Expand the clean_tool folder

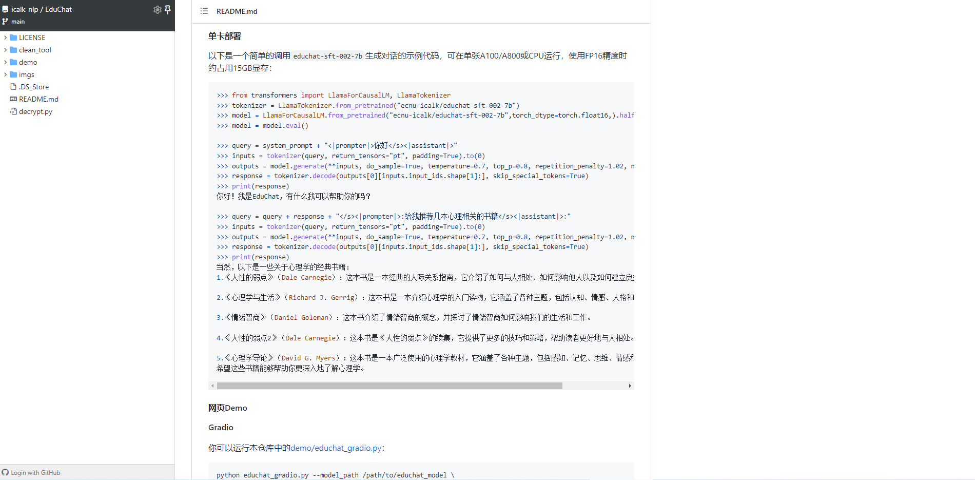(6, 49)
